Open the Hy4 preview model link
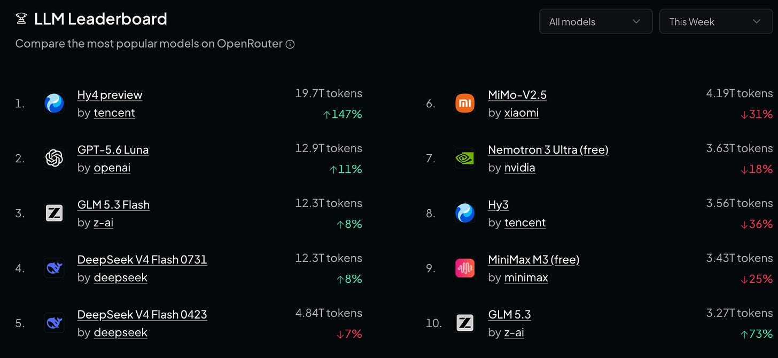The width and height of the screenshot is (778, 358). pyautogui.click(x=110, y=95)
